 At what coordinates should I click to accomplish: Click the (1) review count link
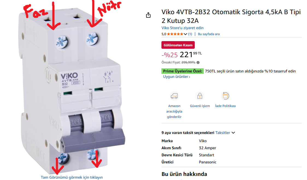coord(190,34)
